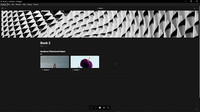Open the warning triangle icon in top-right header
The image size is (200, 112).
194,8
